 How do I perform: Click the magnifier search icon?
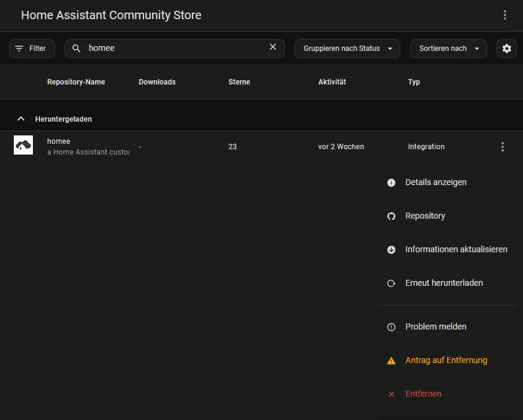[x=77, y=49]
